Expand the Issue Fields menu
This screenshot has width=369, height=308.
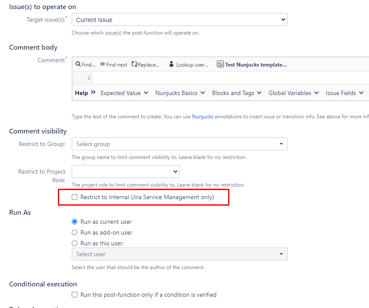point(344,93)
